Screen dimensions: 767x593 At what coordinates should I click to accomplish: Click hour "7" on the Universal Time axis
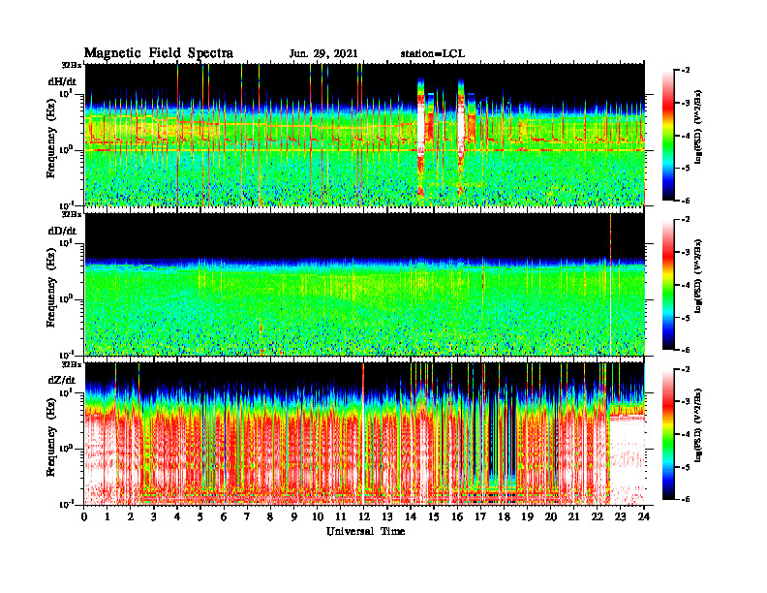[248, 517]
